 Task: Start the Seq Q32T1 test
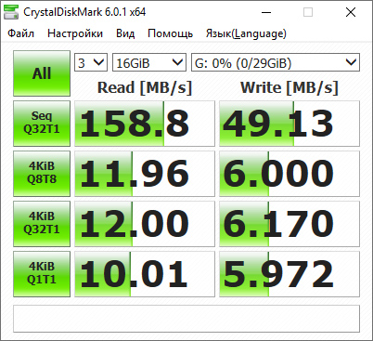[42, 124]
